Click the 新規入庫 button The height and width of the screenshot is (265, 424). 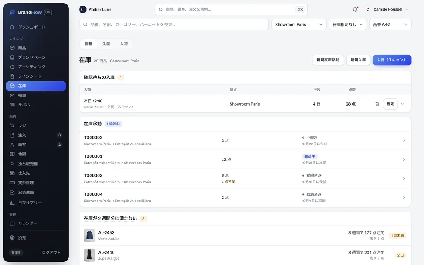point(358,60)
